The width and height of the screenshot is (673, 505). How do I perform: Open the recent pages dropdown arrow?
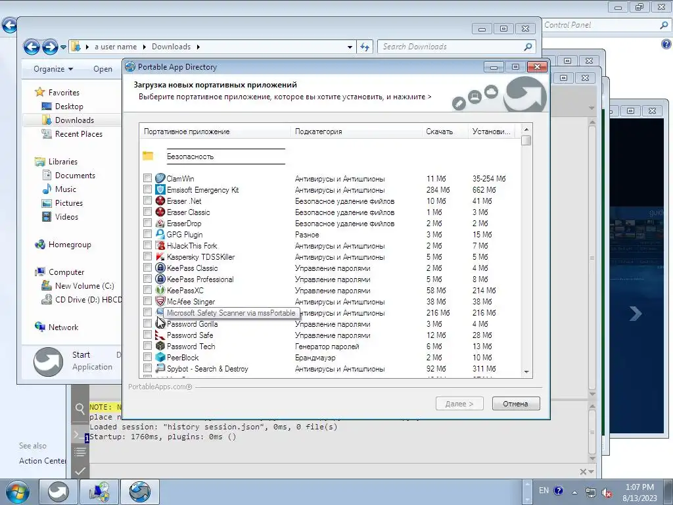pyautogui.click(x=64, y=47)
